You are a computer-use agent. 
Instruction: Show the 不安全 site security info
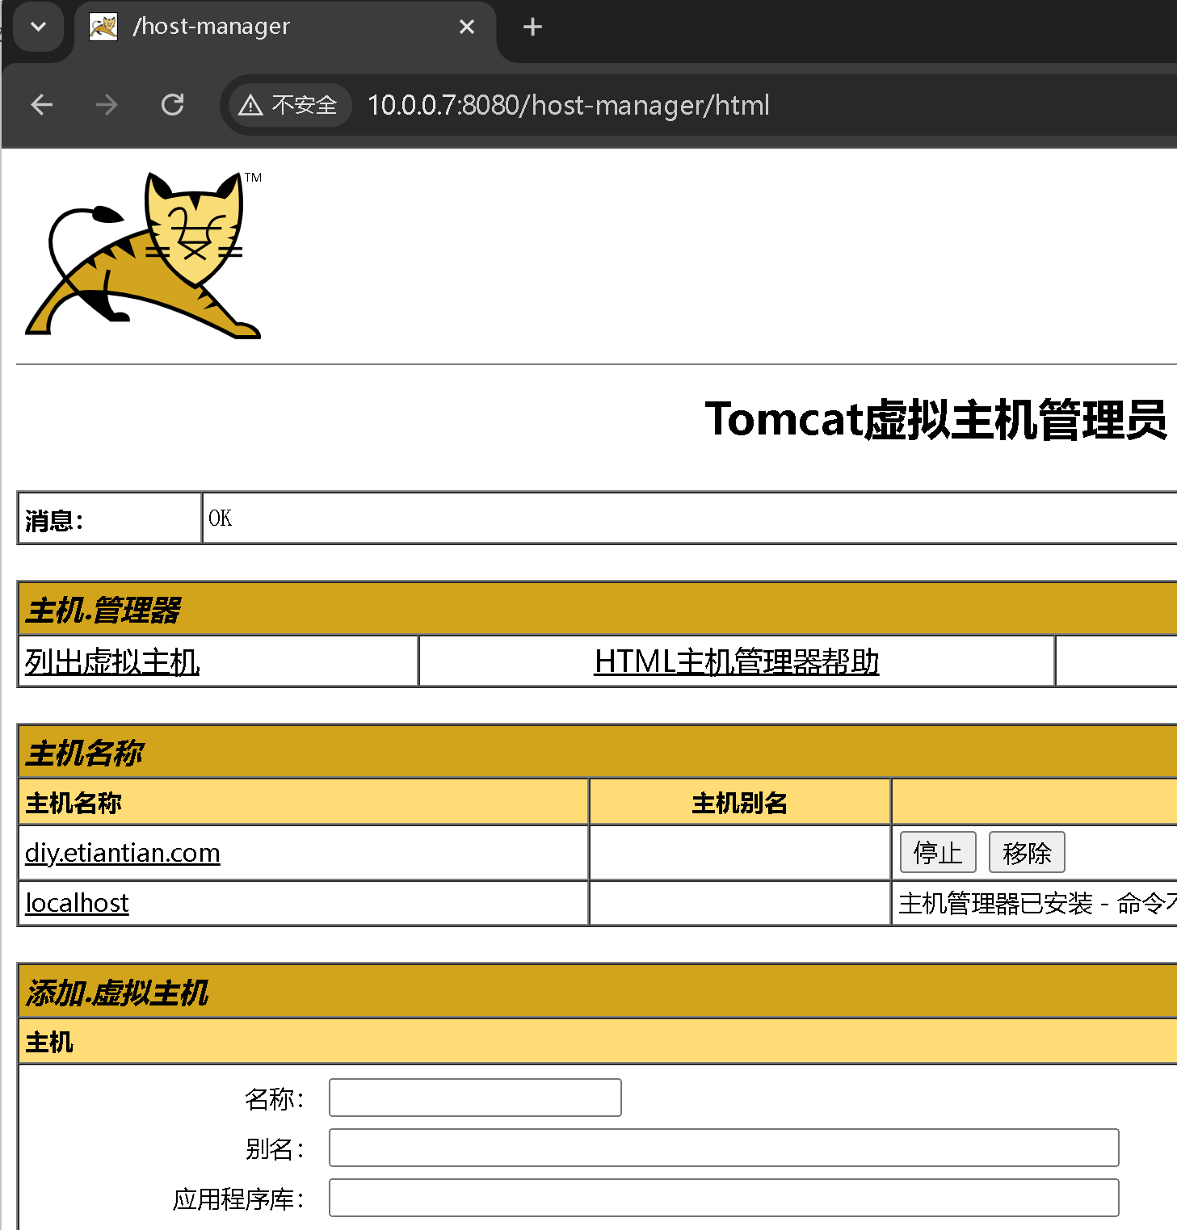coord(290,105)
